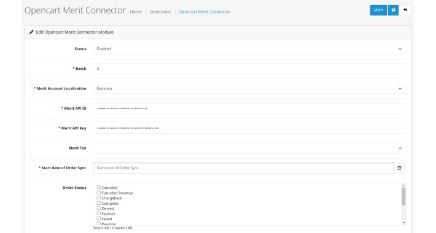This screenshot has height=233, width=436.
Task: Click the Order Status list scroll-down arrow
Action: 403,223
